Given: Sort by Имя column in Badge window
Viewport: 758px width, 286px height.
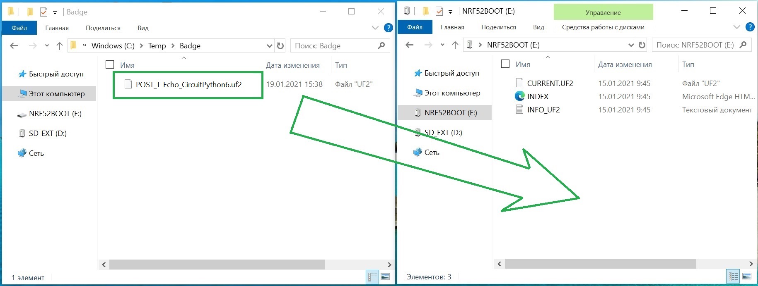Looking at the screenshot, I should 128,65.
